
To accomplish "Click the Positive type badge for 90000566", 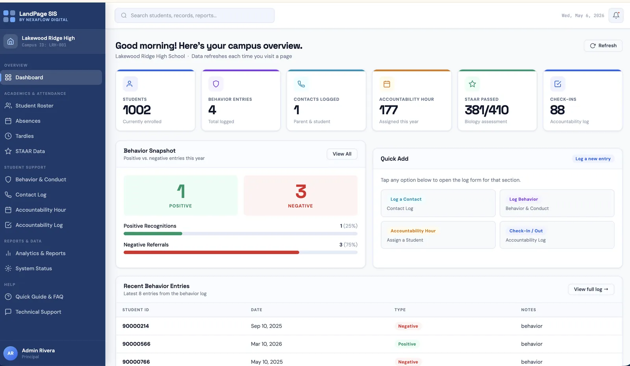I will pos(407,344).
